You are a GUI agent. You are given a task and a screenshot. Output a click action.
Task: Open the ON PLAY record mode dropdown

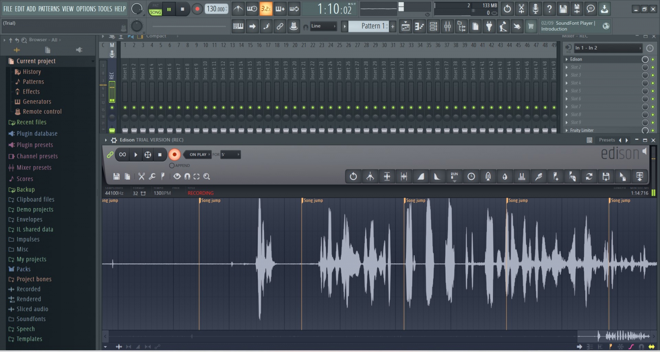(x=198, y=155)
